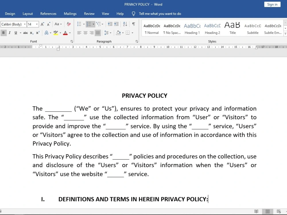Image resolution: width=287 pixels, height=215 pixels.
Task: Apply Text Effects icon
Action: click(46, 33)
